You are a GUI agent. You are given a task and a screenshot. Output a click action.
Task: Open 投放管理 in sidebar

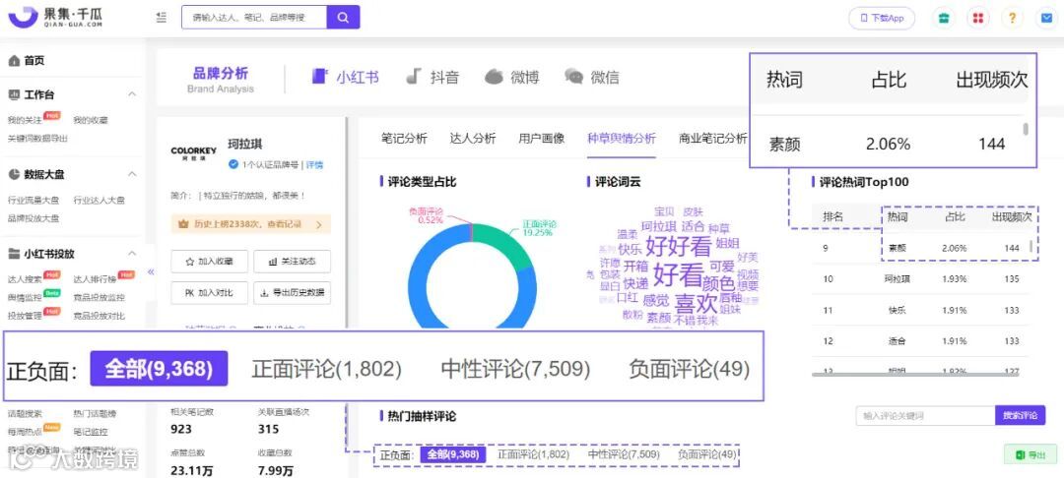(25, 316)
